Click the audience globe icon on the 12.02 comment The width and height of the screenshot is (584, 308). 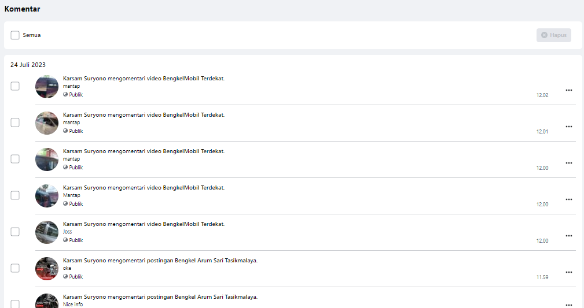65,95
